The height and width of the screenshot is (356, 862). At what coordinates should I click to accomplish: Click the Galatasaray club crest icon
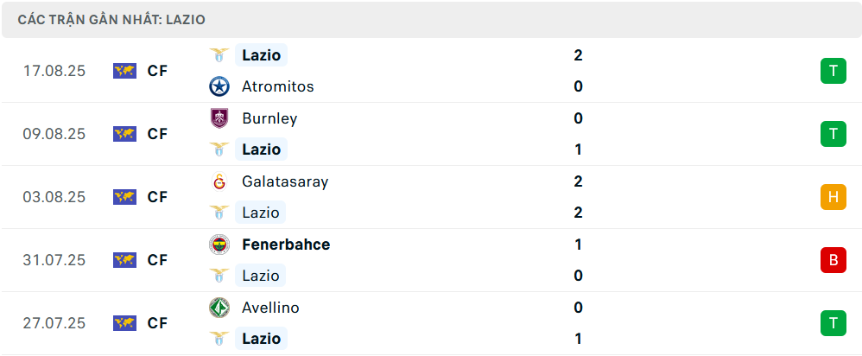[219, 181]
